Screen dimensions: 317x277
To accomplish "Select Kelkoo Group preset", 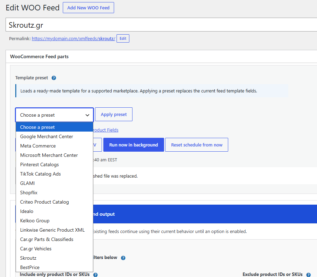I will [x=54, y=221].
